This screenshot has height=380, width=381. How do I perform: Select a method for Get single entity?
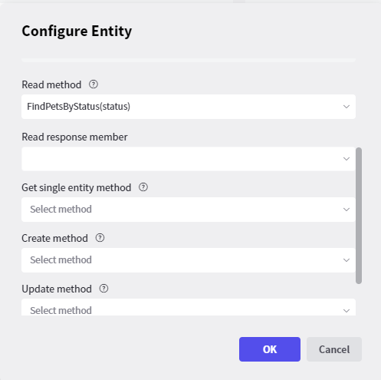(189, 210)
